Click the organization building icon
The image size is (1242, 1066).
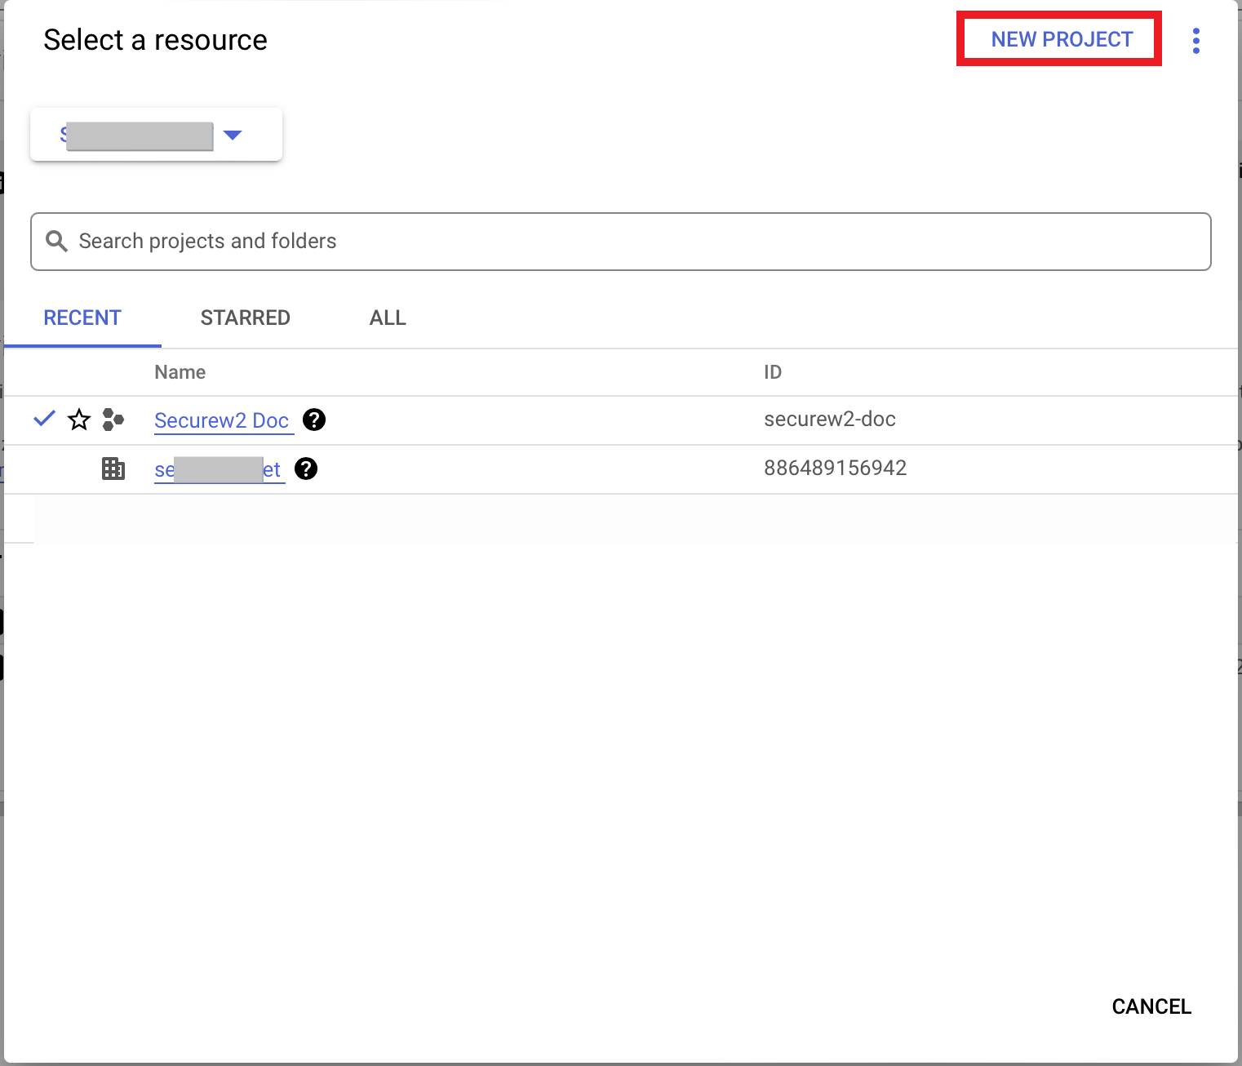pyautogui.click(x=113, y=469)
